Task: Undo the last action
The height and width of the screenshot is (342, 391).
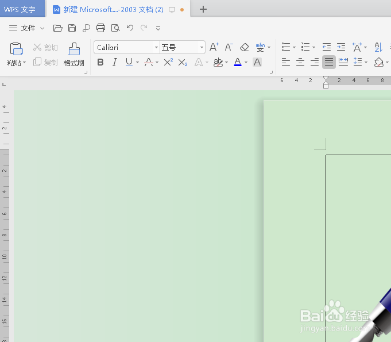Action: pos(130,28)
